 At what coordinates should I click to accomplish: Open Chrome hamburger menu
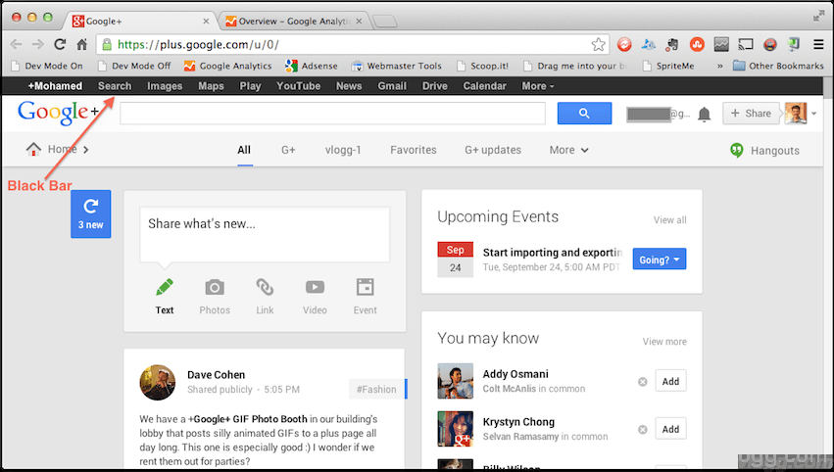point(818,44)
